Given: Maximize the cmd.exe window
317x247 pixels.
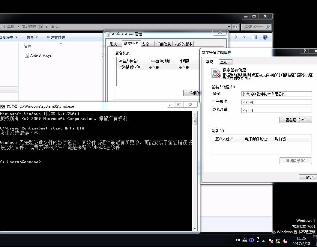Looking at the screenshot, I should tap(179, 105).
